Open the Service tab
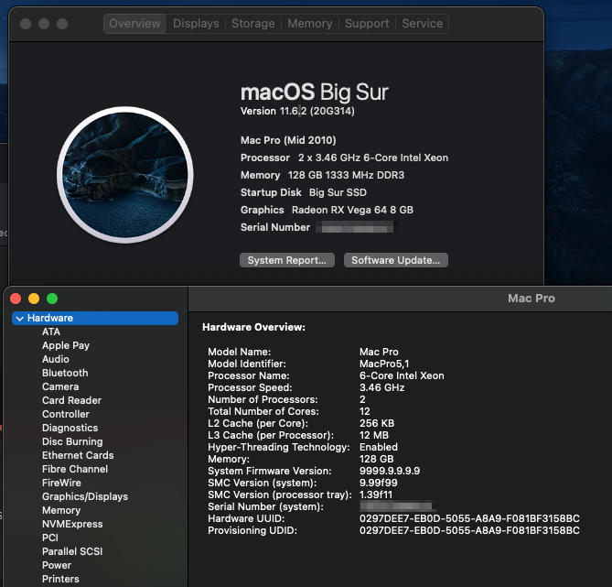This screenshot has width=612, height=587. [x=422, y=24]
